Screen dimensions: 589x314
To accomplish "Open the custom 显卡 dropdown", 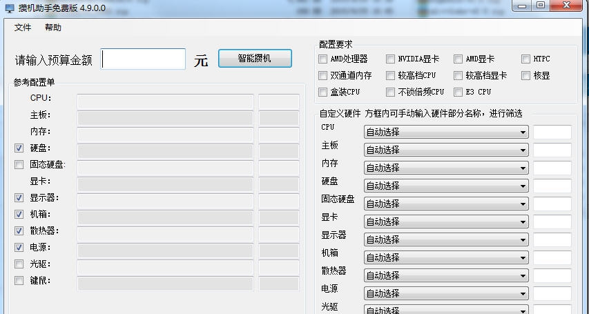I will click(446, 222).
